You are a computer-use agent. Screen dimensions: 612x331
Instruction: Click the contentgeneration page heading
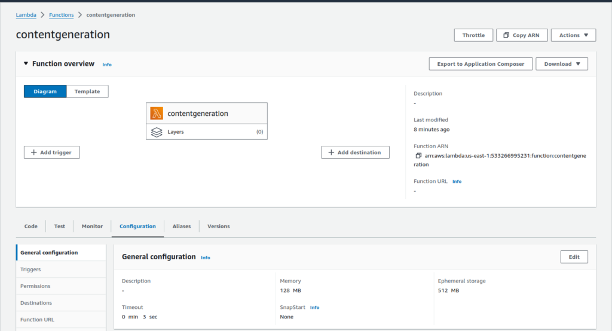63,34
